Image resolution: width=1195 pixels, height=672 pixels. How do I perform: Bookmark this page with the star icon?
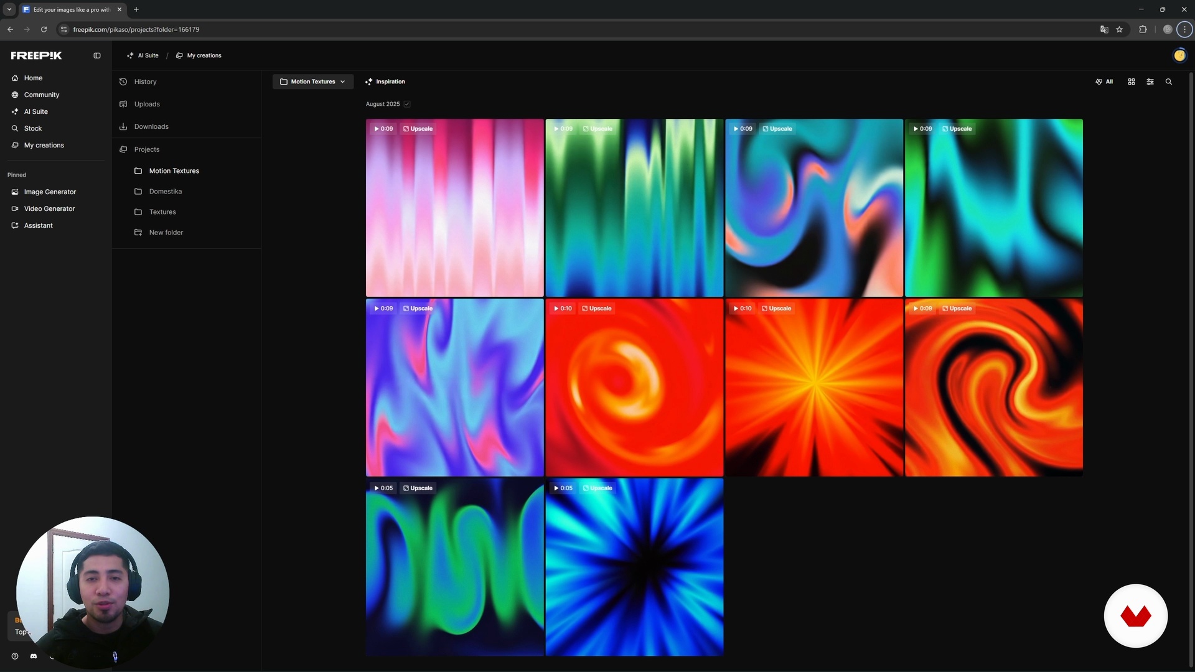(1119, 29)
